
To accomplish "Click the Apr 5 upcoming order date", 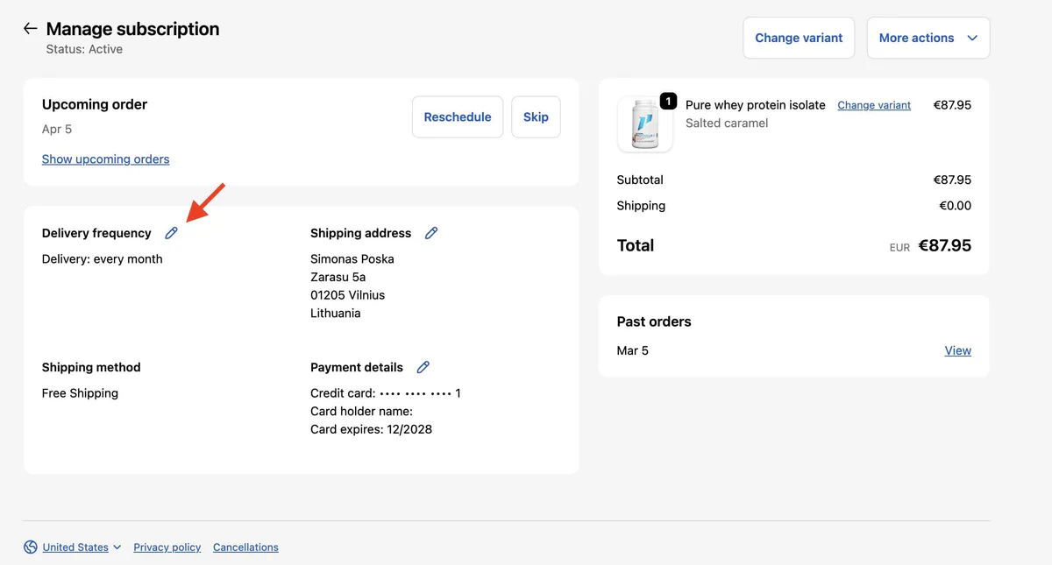I will point(57,129).
